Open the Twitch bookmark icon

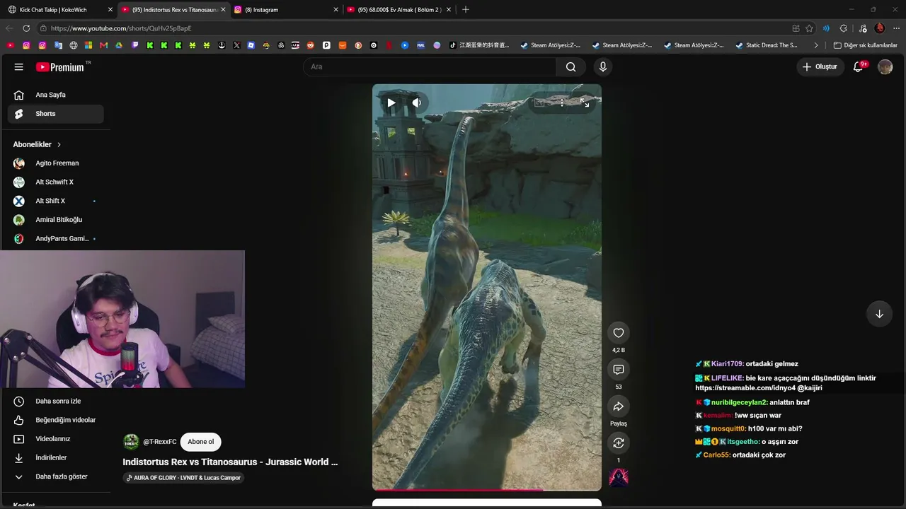coord(134,45)
